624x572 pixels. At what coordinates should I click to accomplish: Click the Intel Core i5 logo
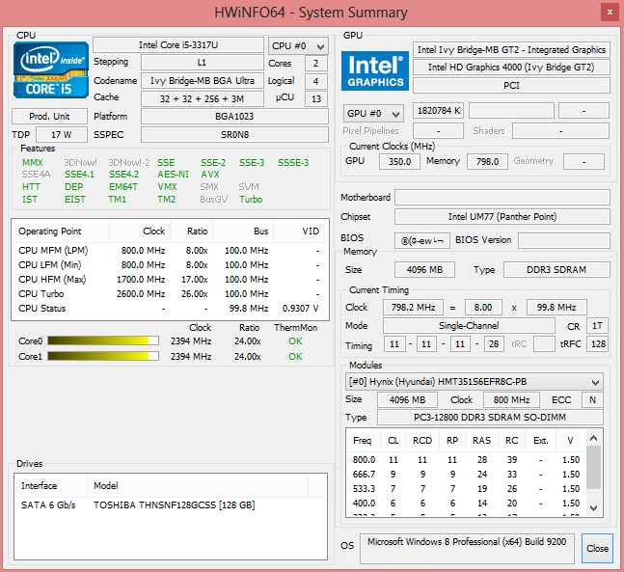tap(50, 70)
